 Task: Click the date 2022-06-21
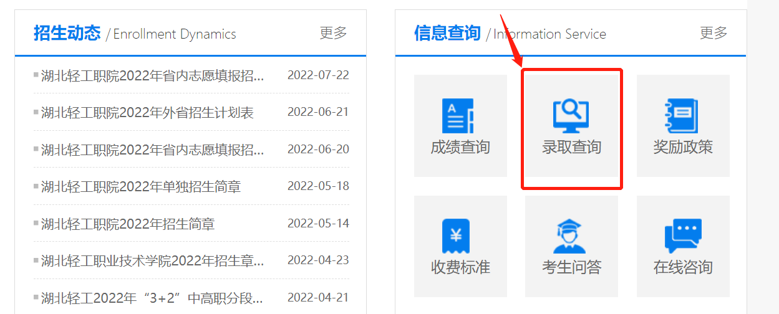pyautogui.click(x=318, y=112)
